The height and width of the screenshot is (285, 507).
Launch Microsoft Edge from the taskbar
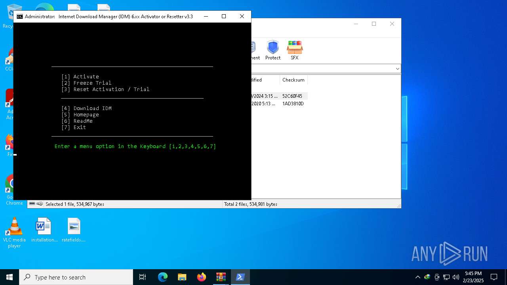[163, 277]
